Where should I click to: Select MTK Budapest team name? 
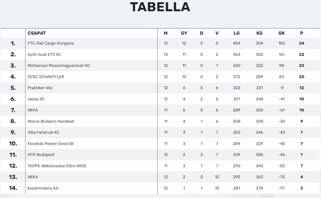point(41,155)
